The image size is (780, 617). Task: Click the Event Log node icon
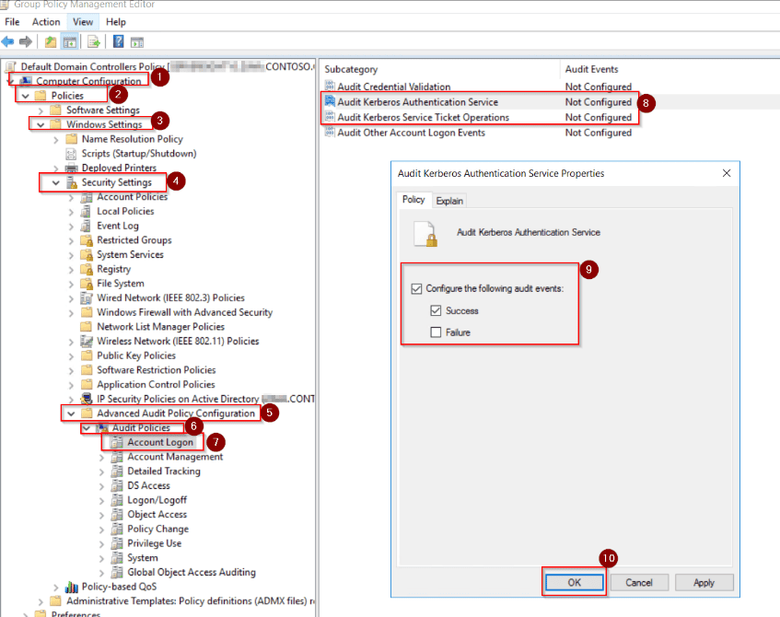pyautogui.click(x=86, y=226)
